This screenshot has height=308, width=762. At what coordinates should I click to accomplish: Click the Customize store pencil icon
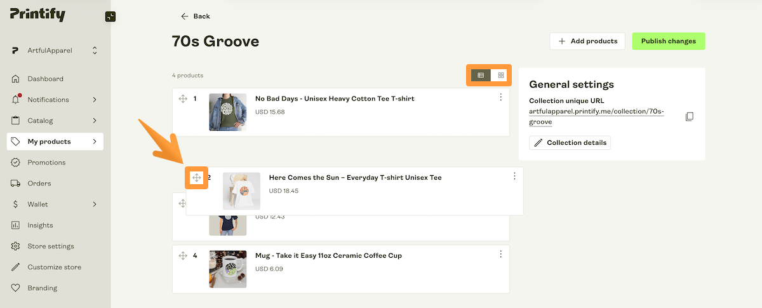pos(16,267)
